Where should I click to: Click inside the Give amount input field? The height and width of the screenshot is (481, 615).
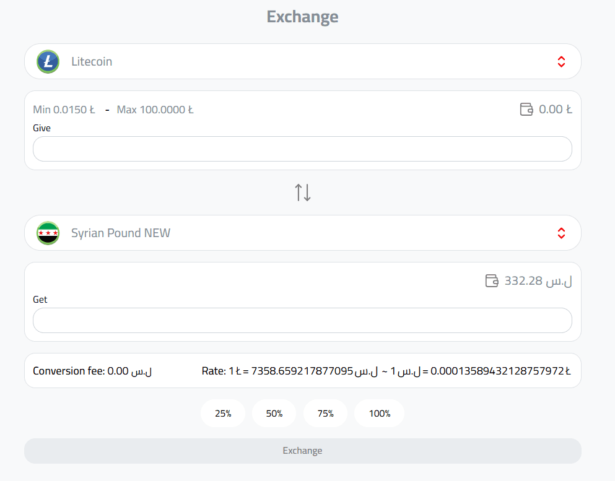pos(302,149)
